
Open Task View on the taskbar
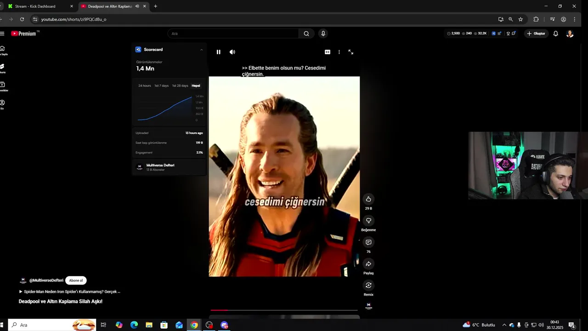tap(103, 325)
